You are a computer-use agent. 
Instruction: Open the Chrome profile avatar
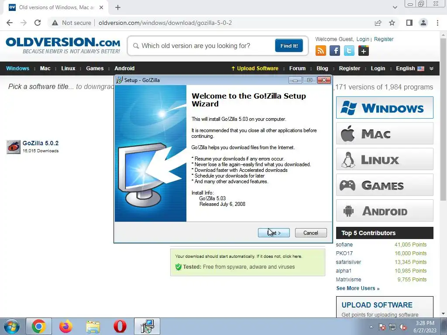tap(423, 23)
